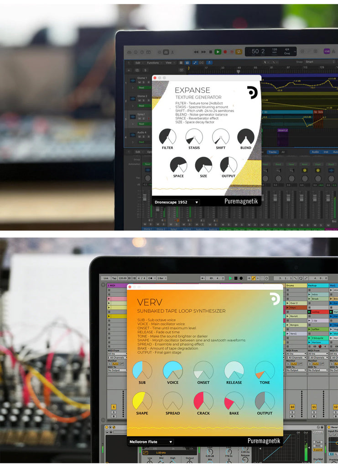Click the STASIS knob in Expanse
The height and width of the screenshot is (468, 338).
click(x=194, y=137)
